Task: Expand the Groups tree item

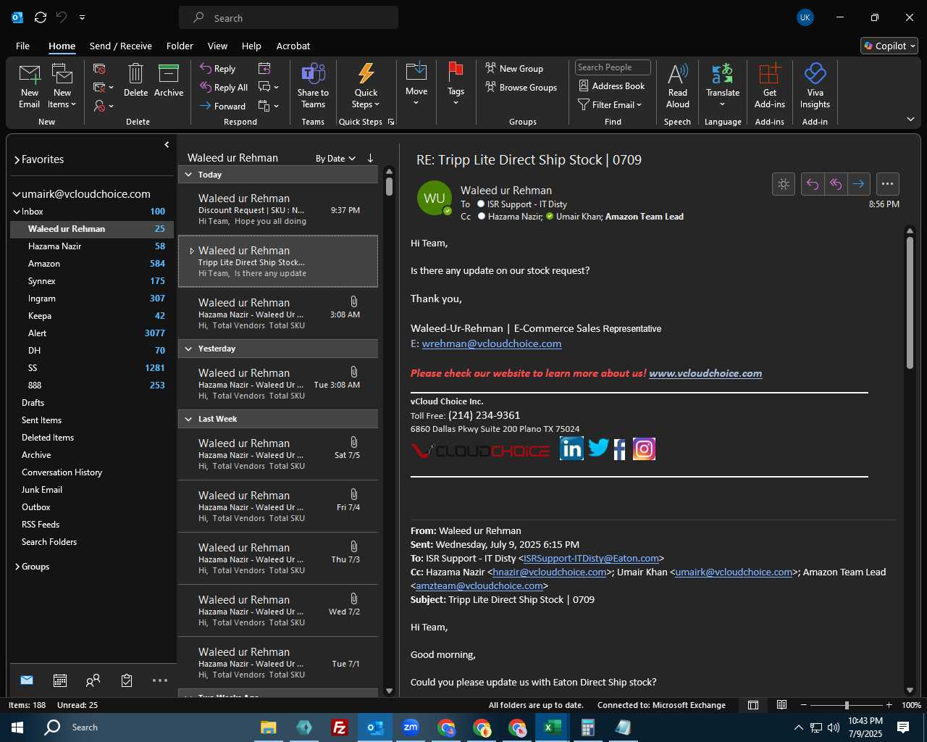Action: [17, 567]
